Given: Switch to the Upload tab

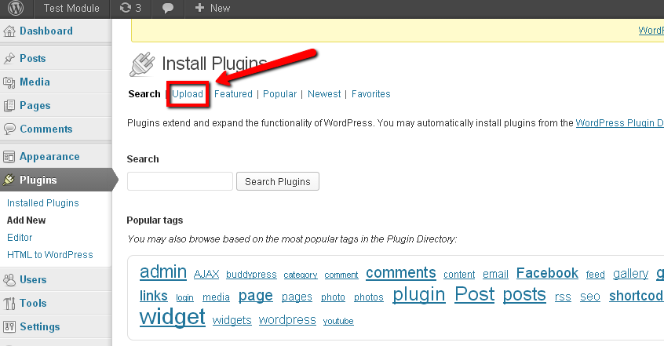Looking at the screenshot, I should (188, 94).
